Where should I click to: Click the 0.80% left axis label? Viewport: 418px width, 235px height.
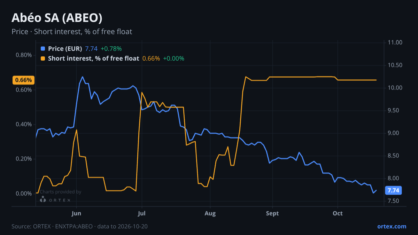pos(24,55)
